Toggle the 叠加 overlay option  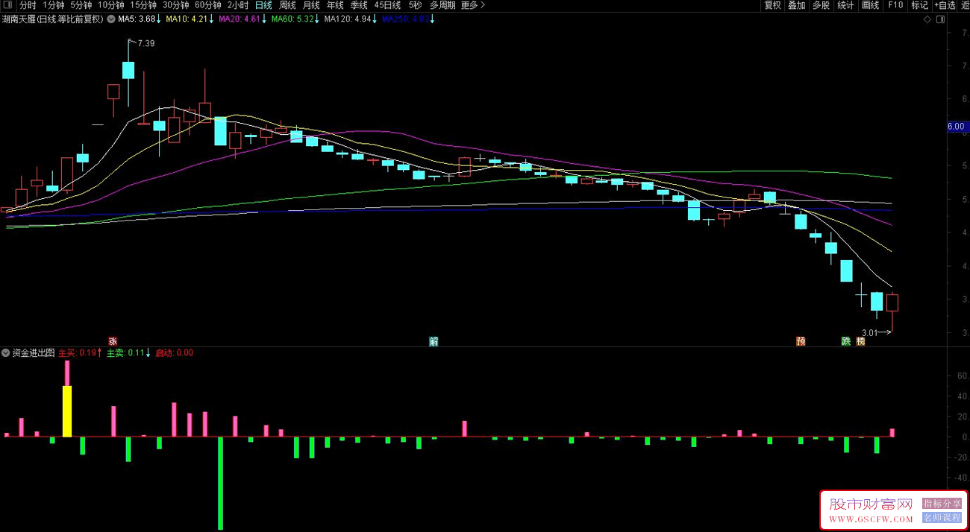(796, 5)
